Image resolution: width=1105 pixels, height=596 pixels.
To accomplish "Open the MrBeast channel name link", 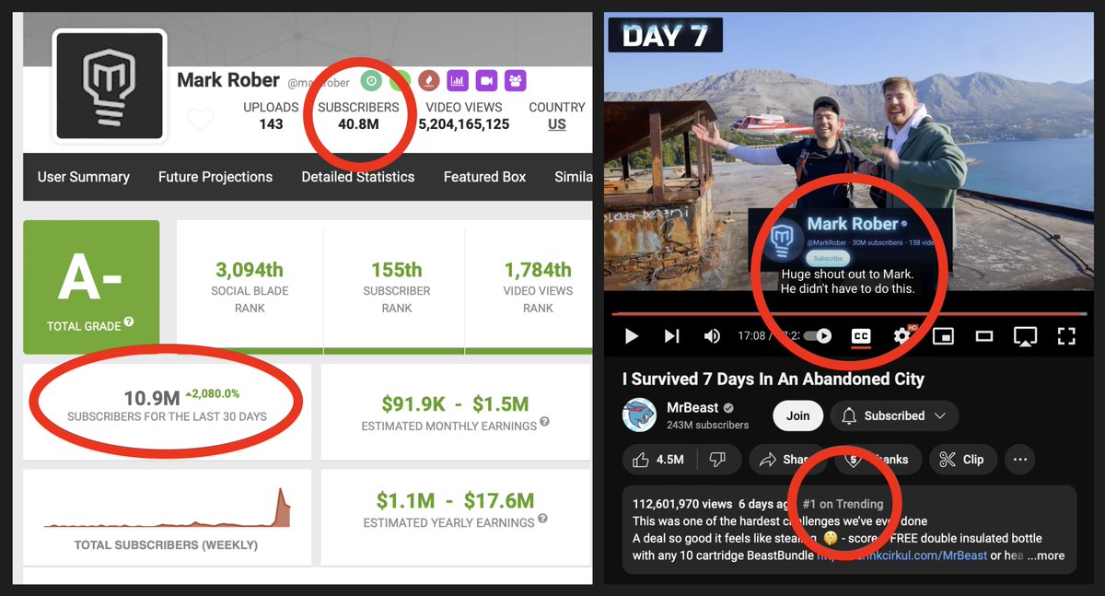I will coord(694,408).
